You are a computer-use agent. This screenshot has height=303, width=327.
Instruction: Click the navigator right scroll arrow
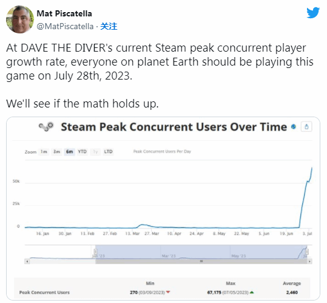pyautogui.click(x=309, y=261)
